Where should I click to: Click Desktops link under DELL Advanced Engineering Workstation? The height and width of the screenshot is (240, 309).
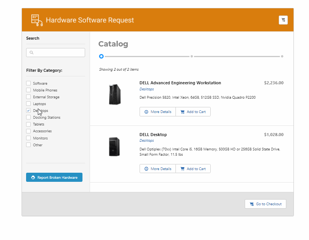click(147, 89)
